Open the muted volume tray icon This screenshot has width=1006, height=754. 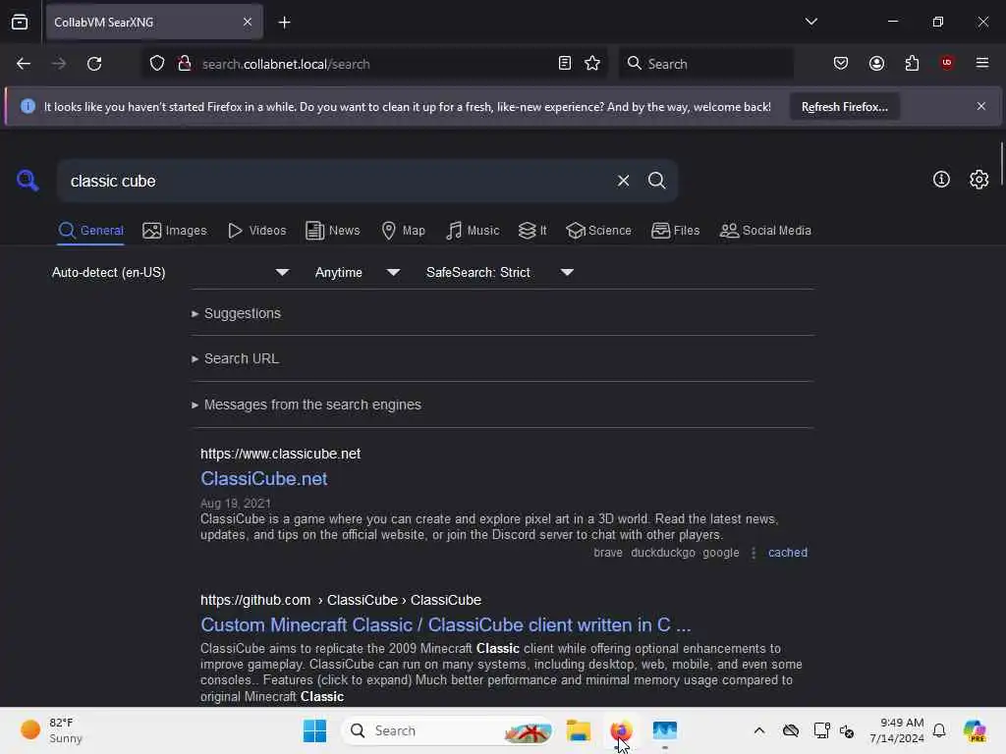(x=847, y=730)
